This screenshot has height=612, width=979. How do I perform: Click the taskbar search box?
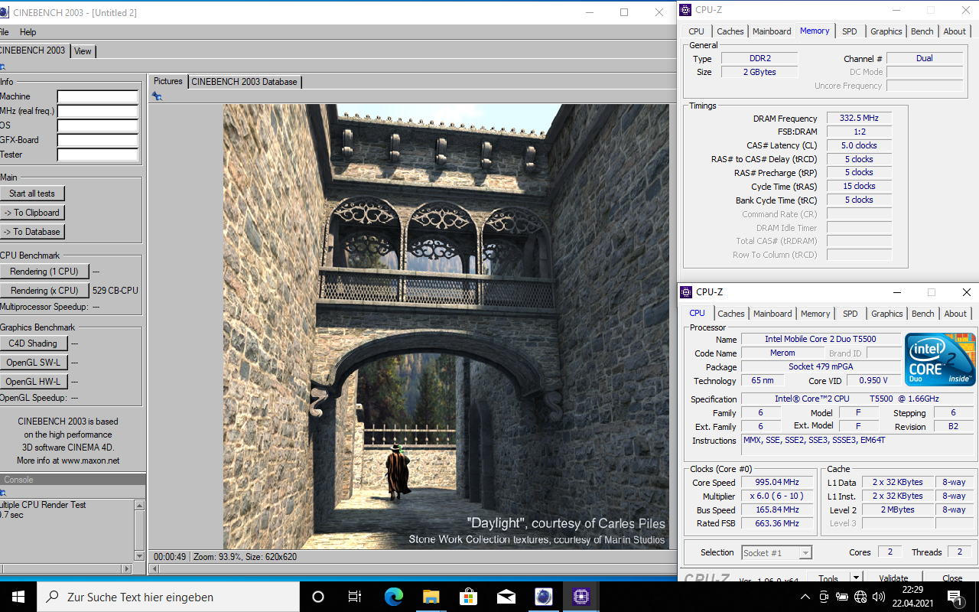coord(168,597)
